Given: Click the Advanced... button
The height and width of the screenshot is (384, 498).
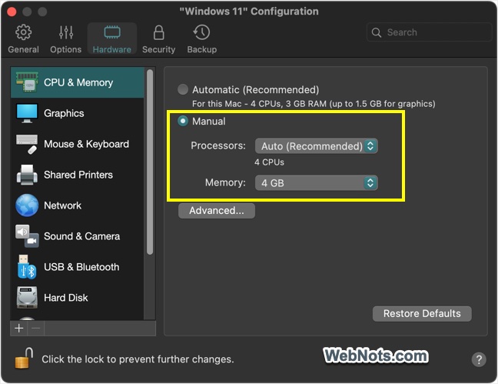Looking at the screenshot, I should pyautogui.click(x=217, y=211).
